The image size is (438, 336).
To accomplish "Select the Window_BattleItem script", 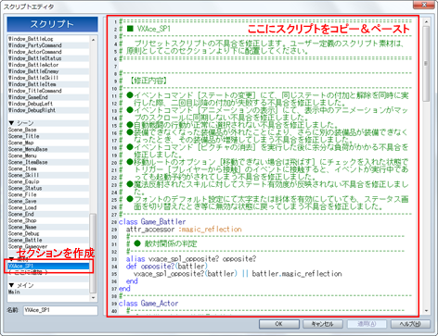I will (x=48, y=84).
